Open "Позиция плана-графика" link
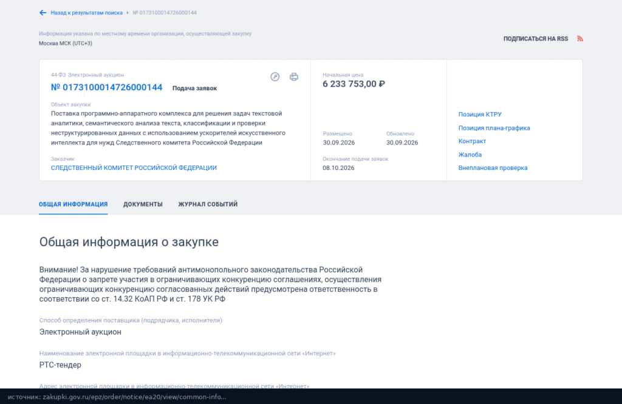The width and height of the screenshot is (622, 404). pos(494,127)
